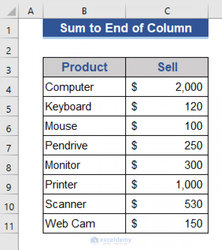222x250 pixels.
Task: Select the 'Keyboard' cell
Action: [x=84, y=106]
